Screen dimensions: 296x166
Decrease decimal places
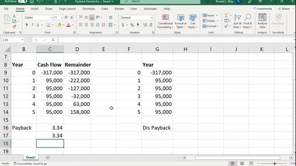click(x=151, y=25)
